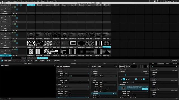Halve the BPM with /2
Viewport: 179px width, 100px height.
point(28,61)
